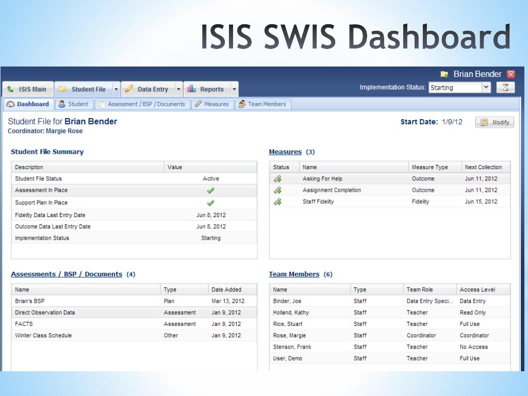The image size is (528, 396).
Task: Select the Asking For Help measure row
Action: tap(390, 179)
